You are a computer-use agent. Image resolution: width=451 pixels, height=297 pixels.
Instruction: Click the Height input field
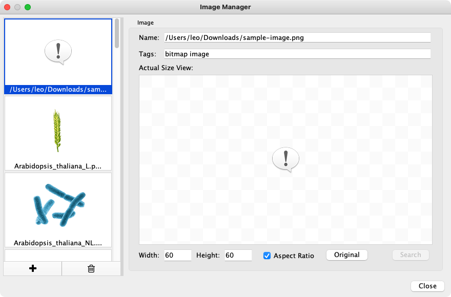point(238,256)
